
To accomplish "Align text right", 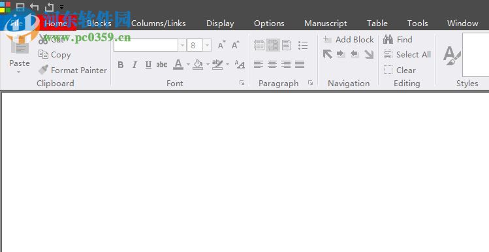I will click(286, 65).
